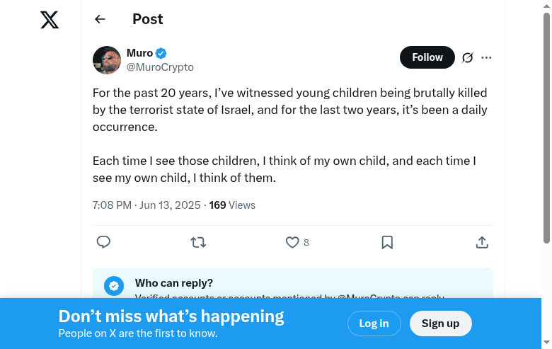Follow the Muro account
This screenshot has width=552, height=349.
(427, 57)
